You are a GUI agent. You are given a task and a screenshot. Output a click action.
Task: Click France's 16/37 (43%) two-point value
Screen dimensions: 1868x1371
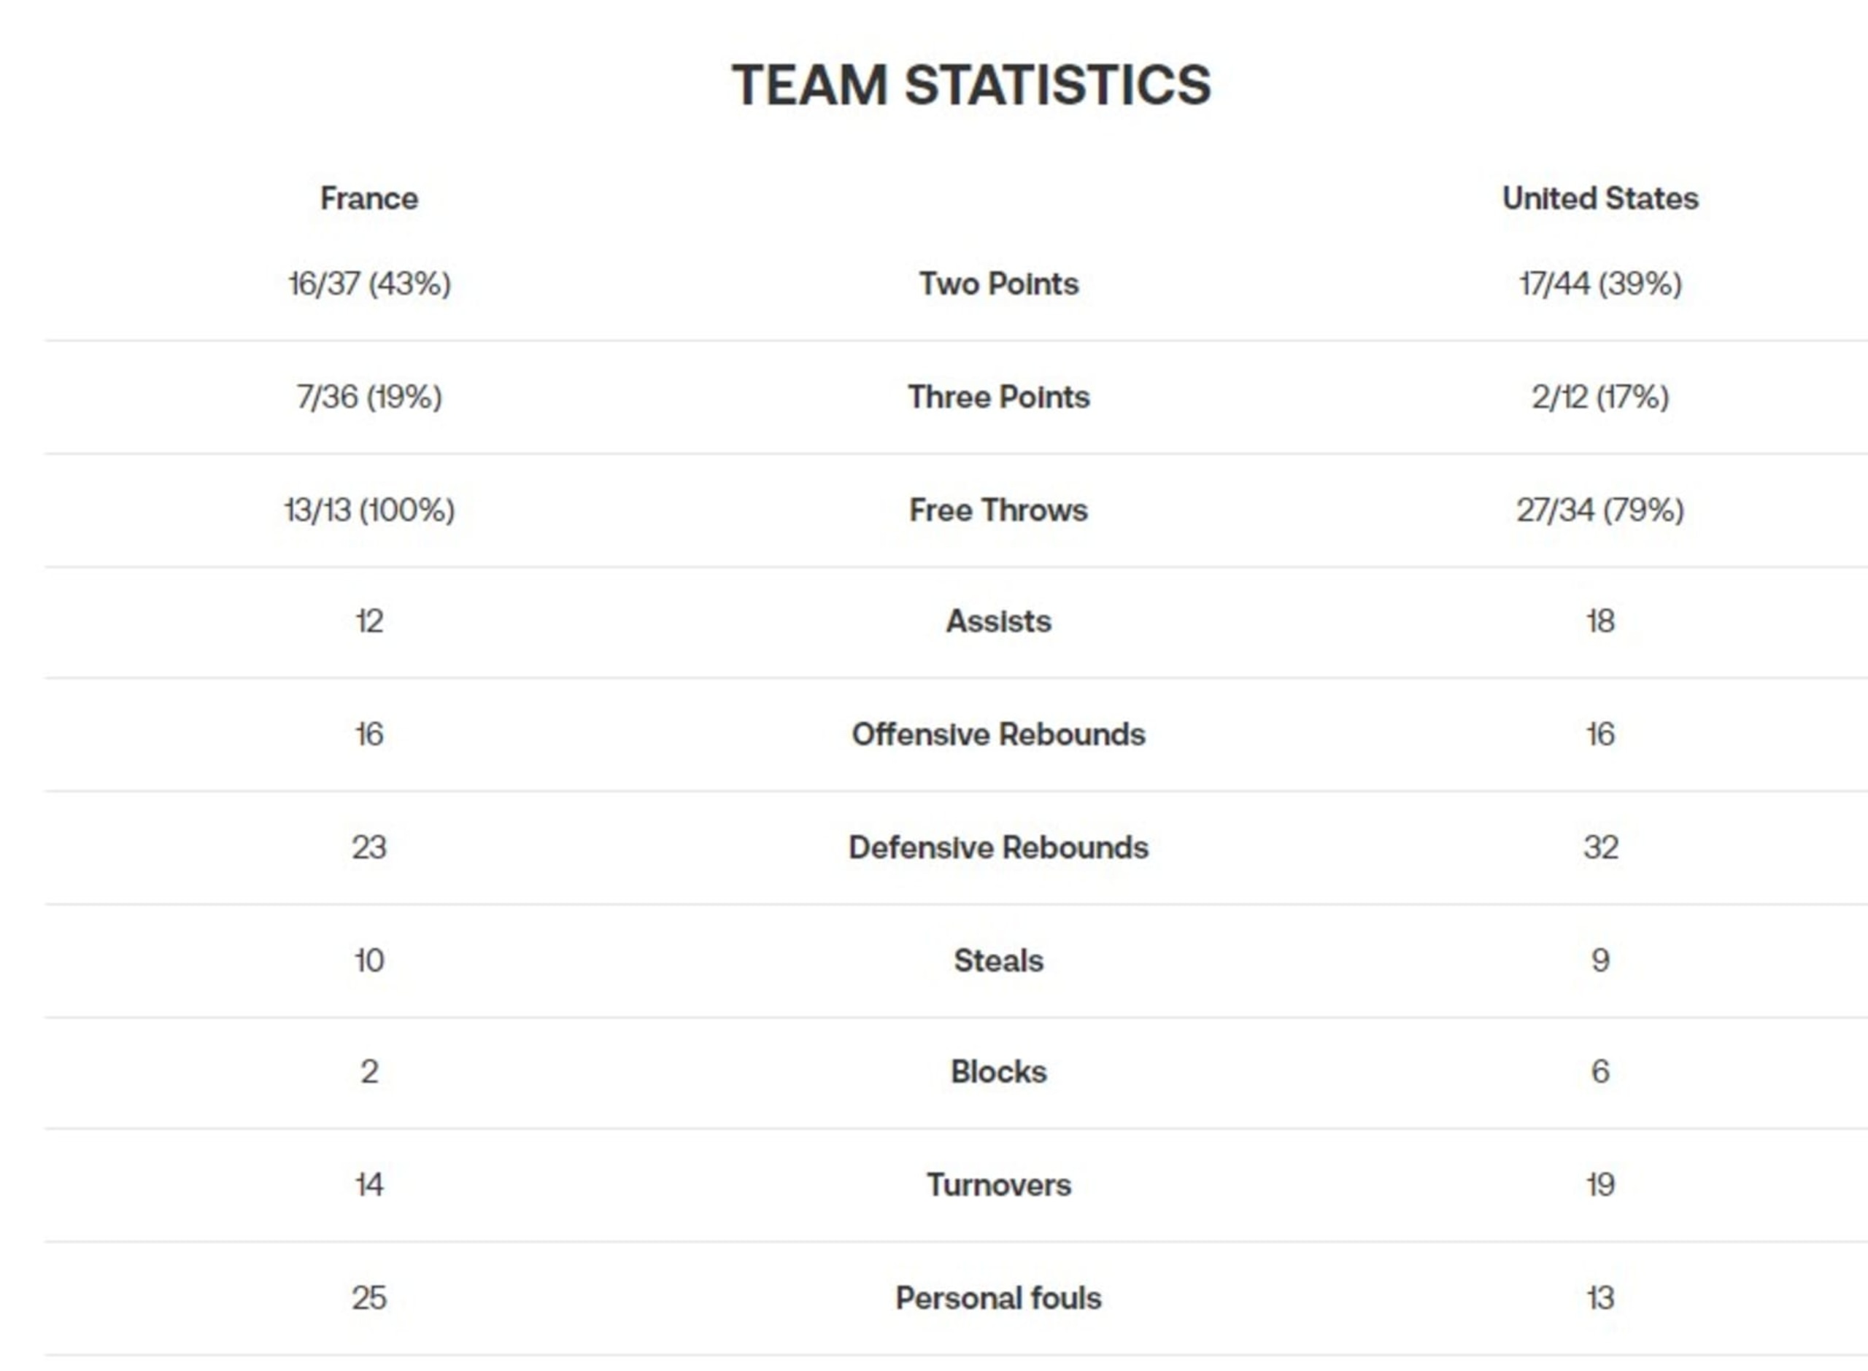[368, 284]
